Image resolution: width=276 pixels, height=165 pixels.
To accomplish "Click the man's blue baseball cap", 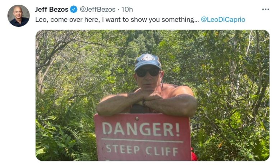I will [x=148, y=62].
